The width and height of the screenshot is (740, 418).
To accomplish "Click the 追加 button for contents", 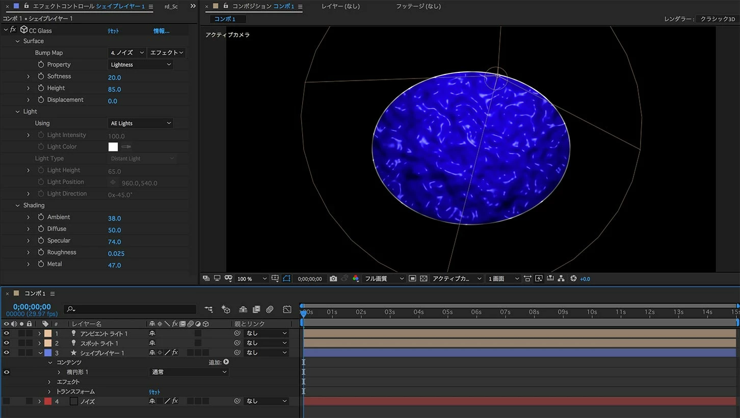I will pos(226,362).
